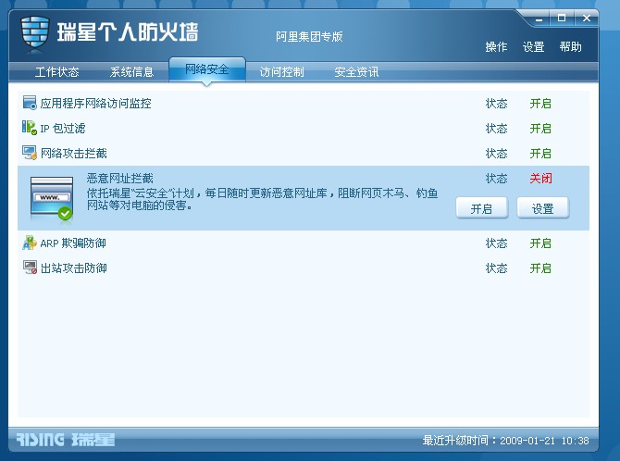Open the 设置 menu in the header
620x461 pixels.
(x=533, y=46)
